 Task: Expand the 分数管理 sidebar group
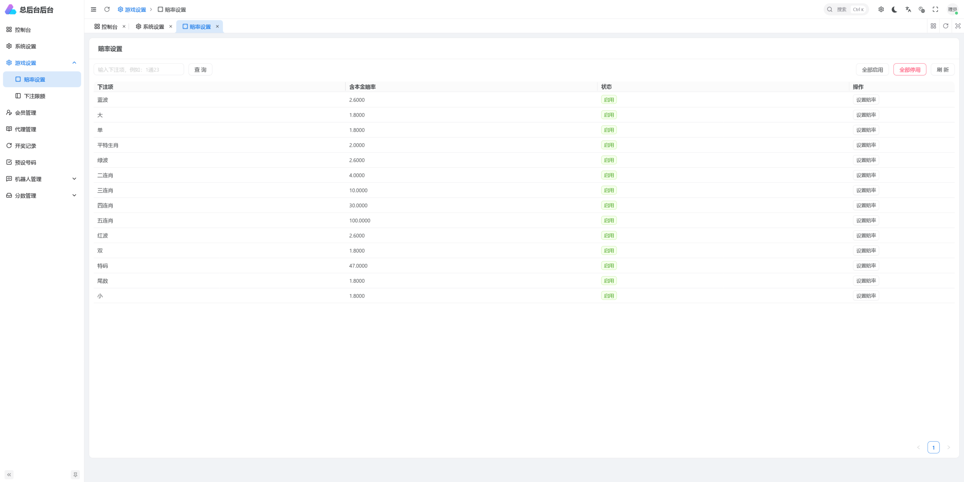[x=42, y=196]
